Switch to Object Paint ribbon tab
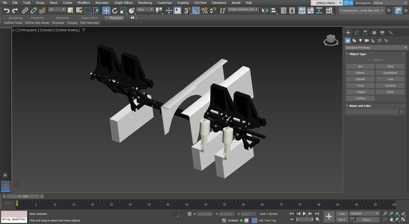 click(x=89, y=18)
